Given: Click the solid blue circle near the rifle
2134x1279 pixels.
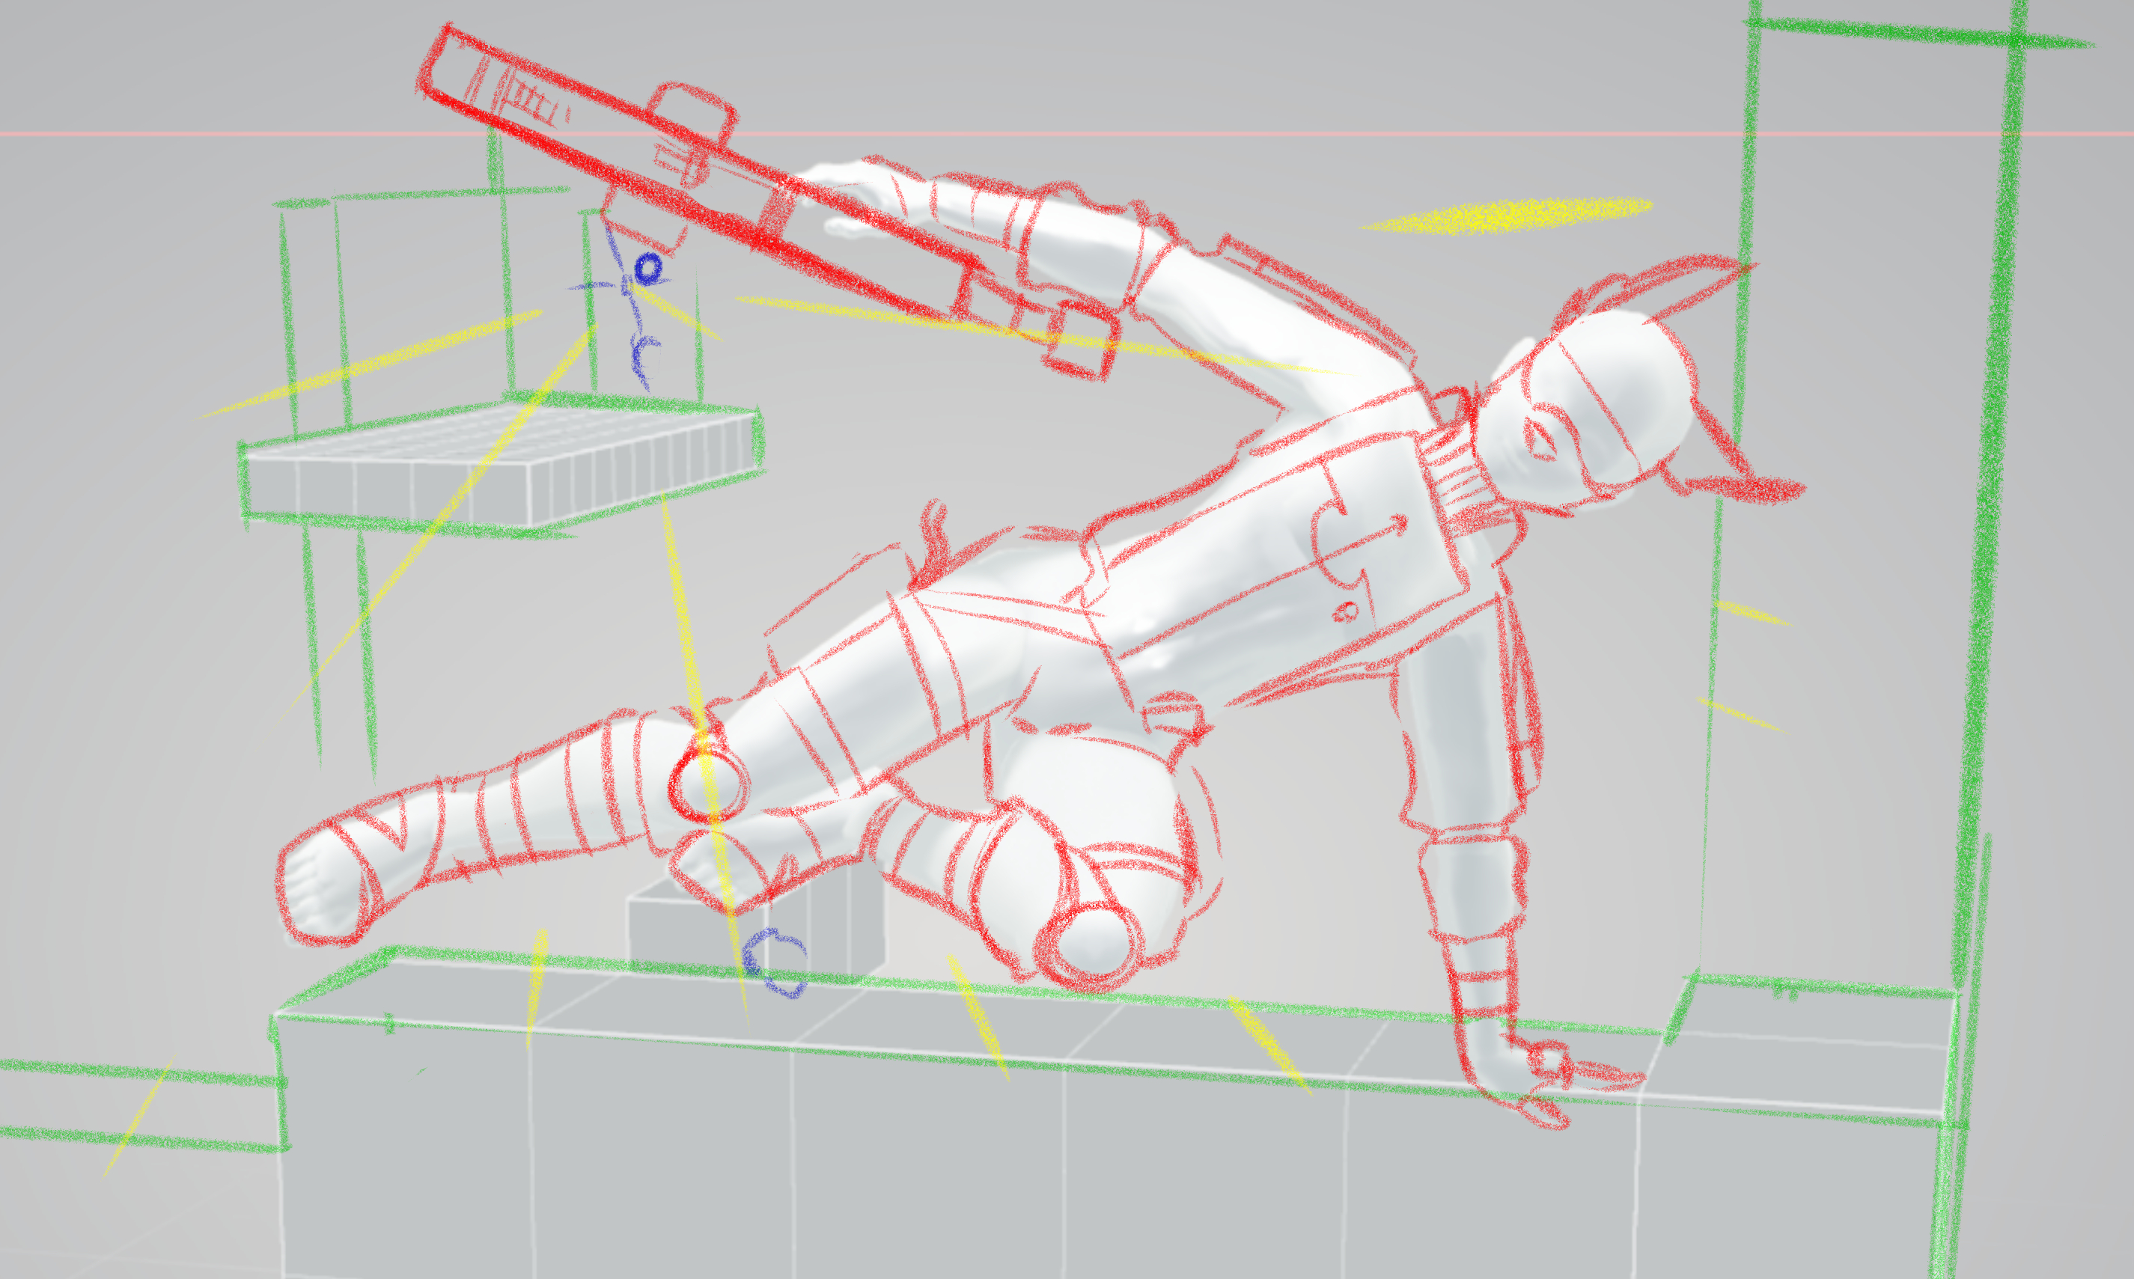Looking at the screenshot, I should pyautogui.click(x=649, y=269).
